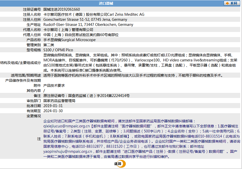Click remark 原注册证编号 2014第2224414号
Screen dimensions: 242x169
[x=87, y=96]
